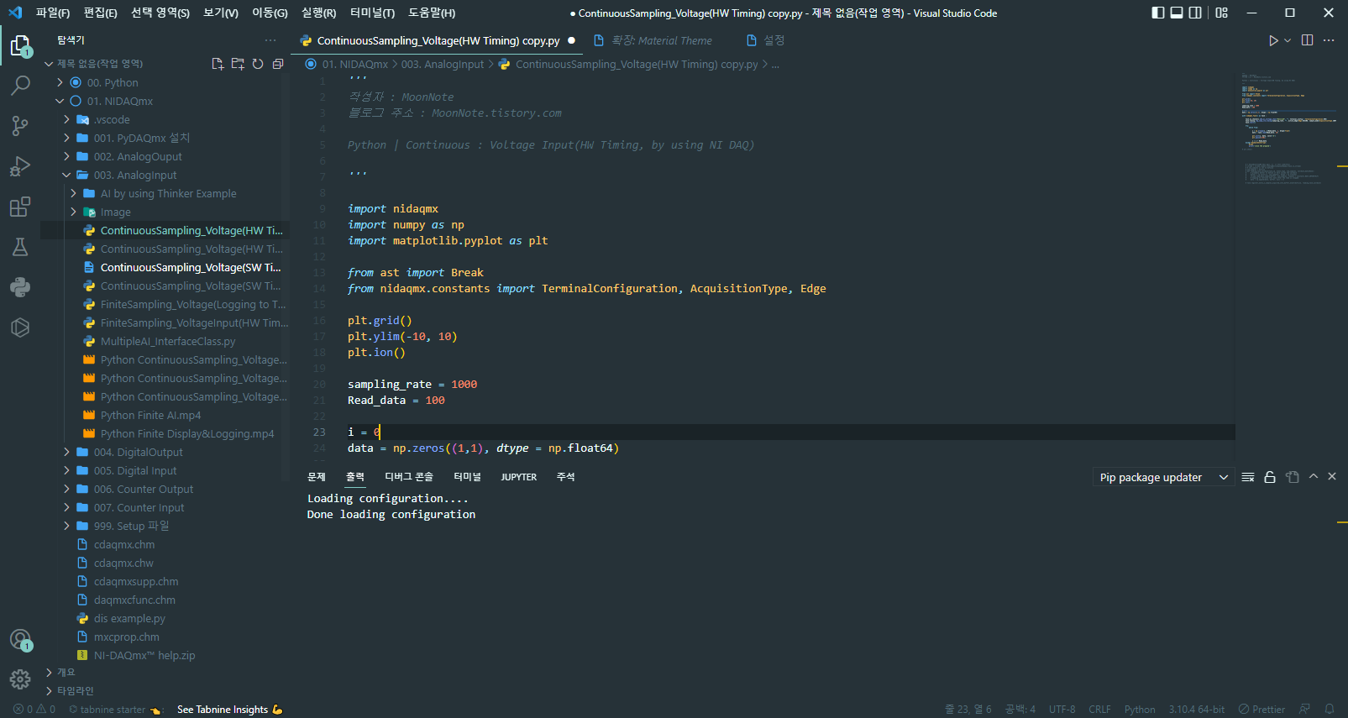Open output log in editor
The height and width of the screenshot is (718, 1348).
click(1292, 477)
